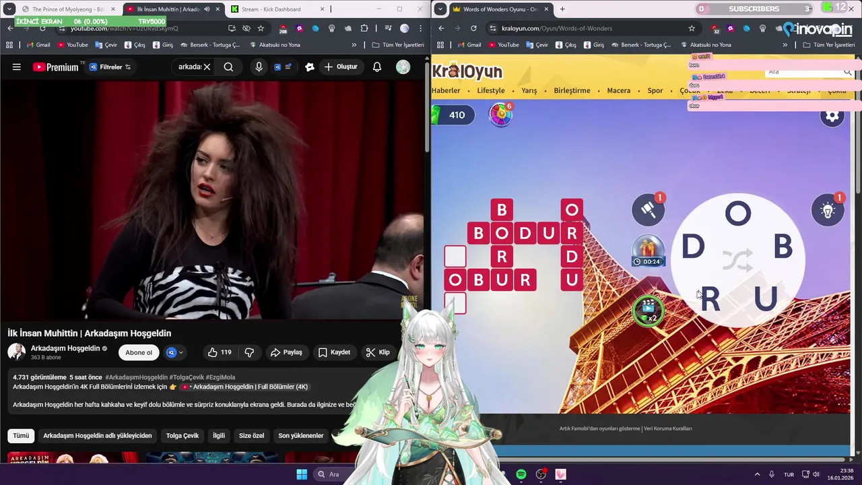This screenshot has width=862, height=485.
Task: Switch to The Prince of Myolyeong tab
Action: tap(68, 9)
